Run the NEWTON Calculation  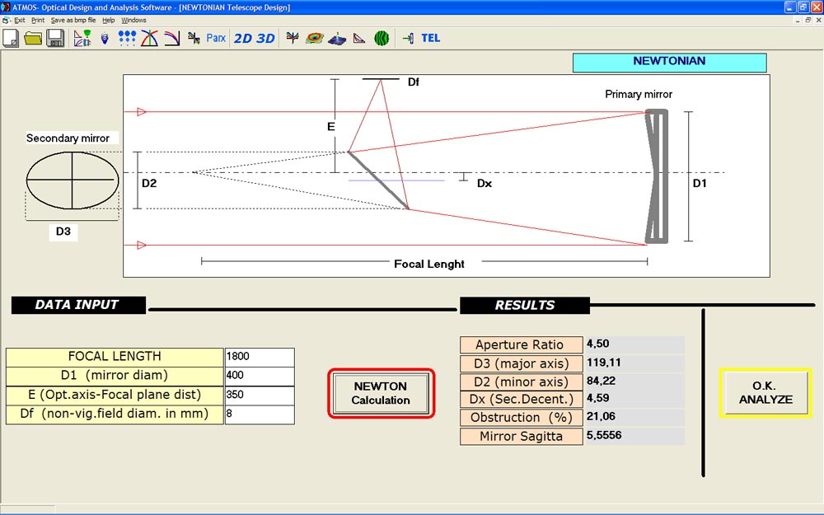pos(381,394)
